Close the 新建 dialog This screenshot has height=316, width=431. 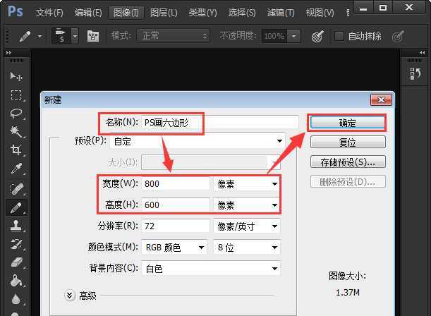coord(381,99)
